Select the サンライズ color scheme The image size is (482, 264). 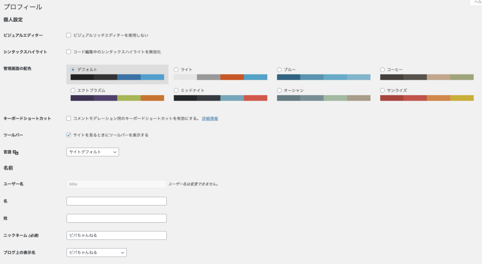click(382, 90)
